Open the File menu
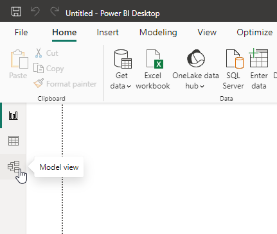Image resolution: width=277 pixels, height=234 pixels. 21,33
